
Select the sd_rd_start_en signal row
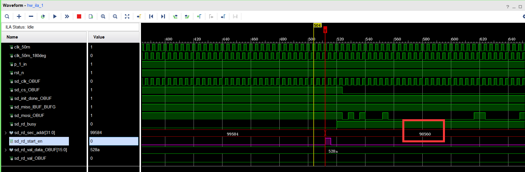click(x=39, y=141)
